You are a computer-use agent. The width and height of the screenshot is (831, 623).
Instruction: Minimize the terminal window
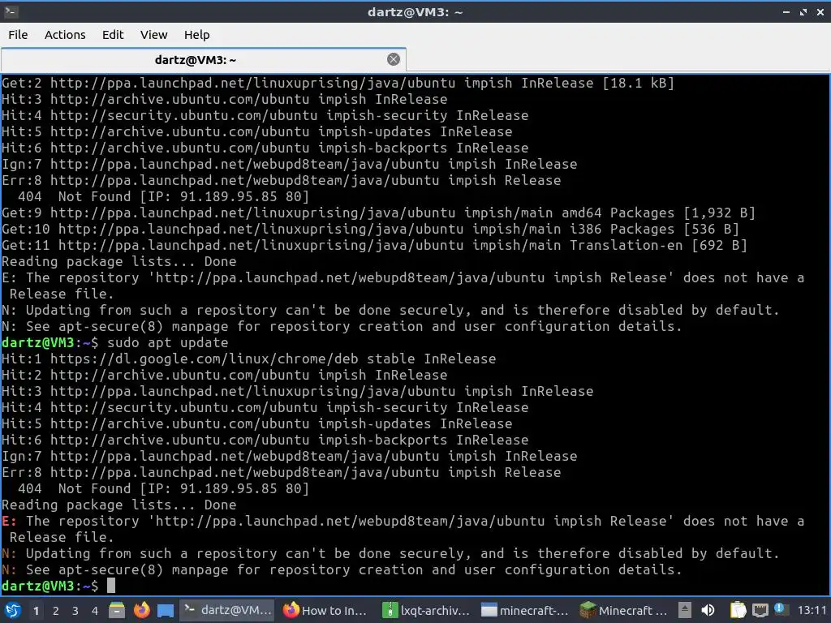click(x=786, y=11)
